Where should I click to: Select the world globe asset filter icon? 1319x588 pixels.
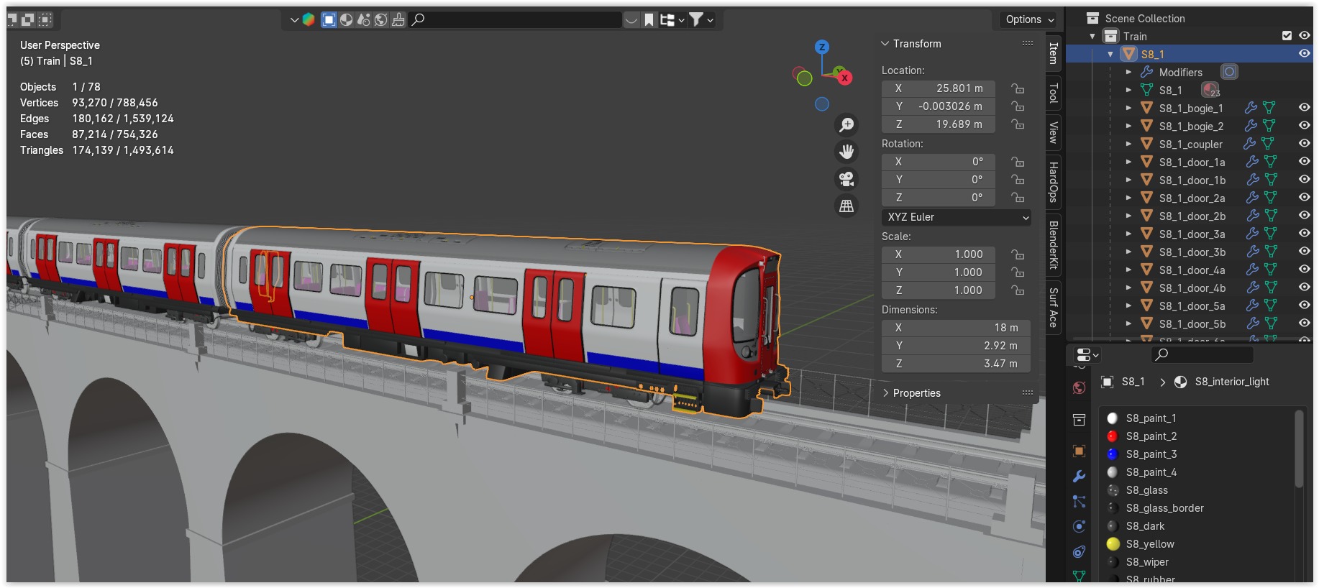click(x=381, y=19)
